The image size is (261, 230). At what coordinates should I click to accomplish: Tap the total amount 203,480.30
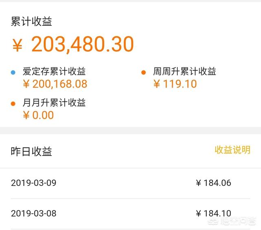(x=82, y=44)
